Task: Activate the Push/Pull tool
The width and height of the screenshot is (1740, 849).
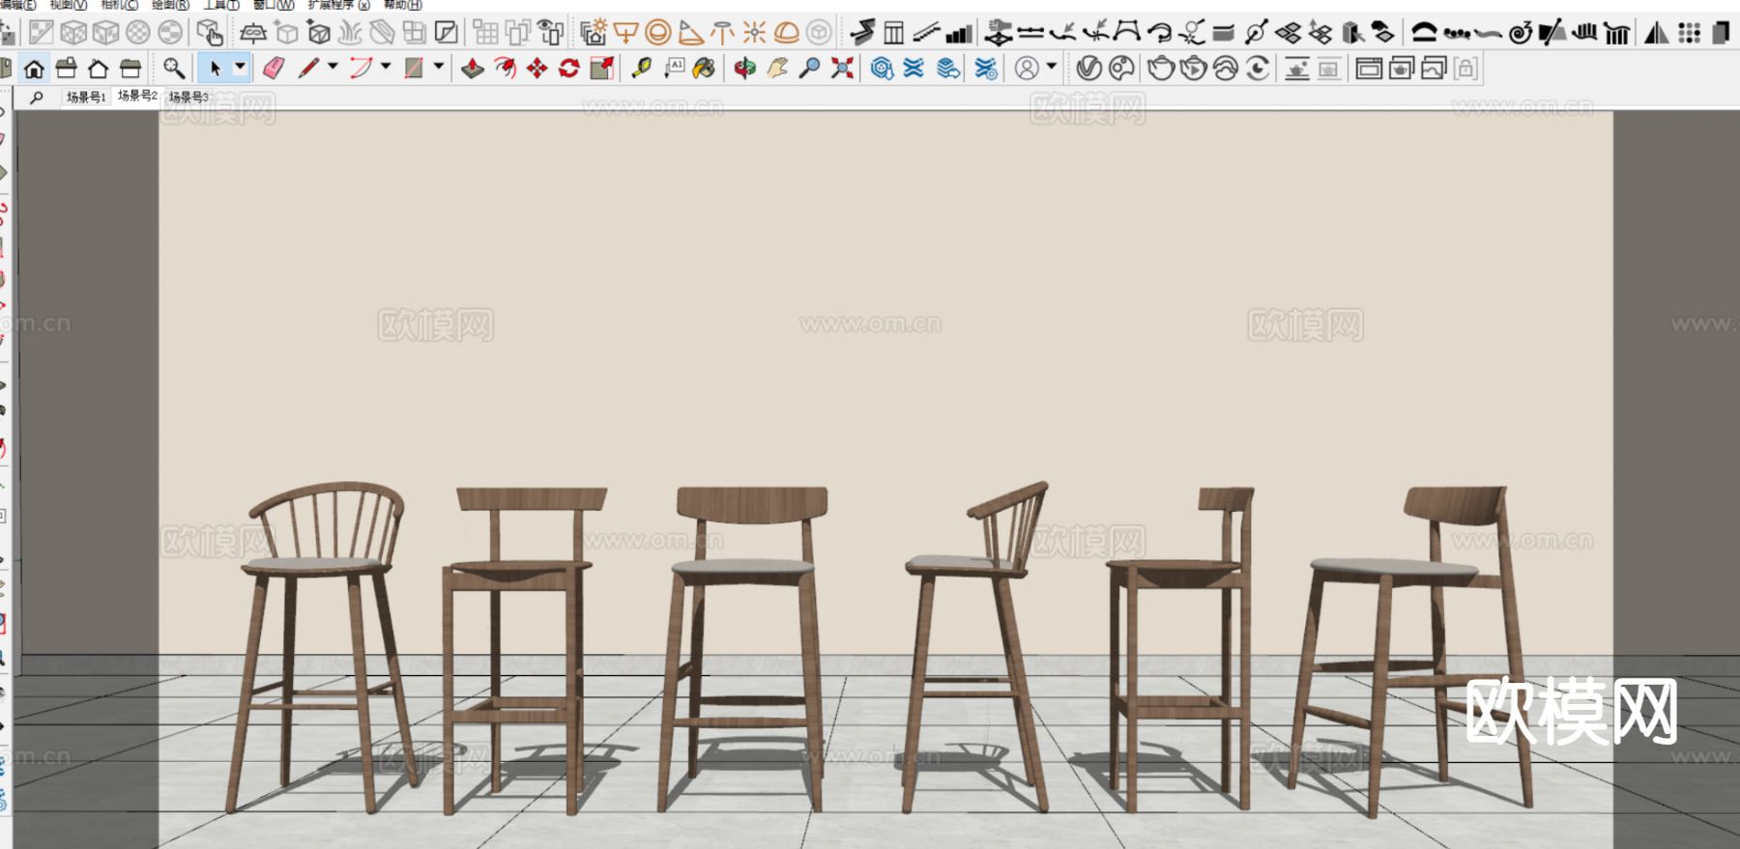Action: tap(472, 69)
